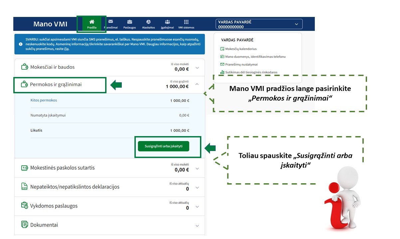Open the Paslaugos briefcase icon

129,22
